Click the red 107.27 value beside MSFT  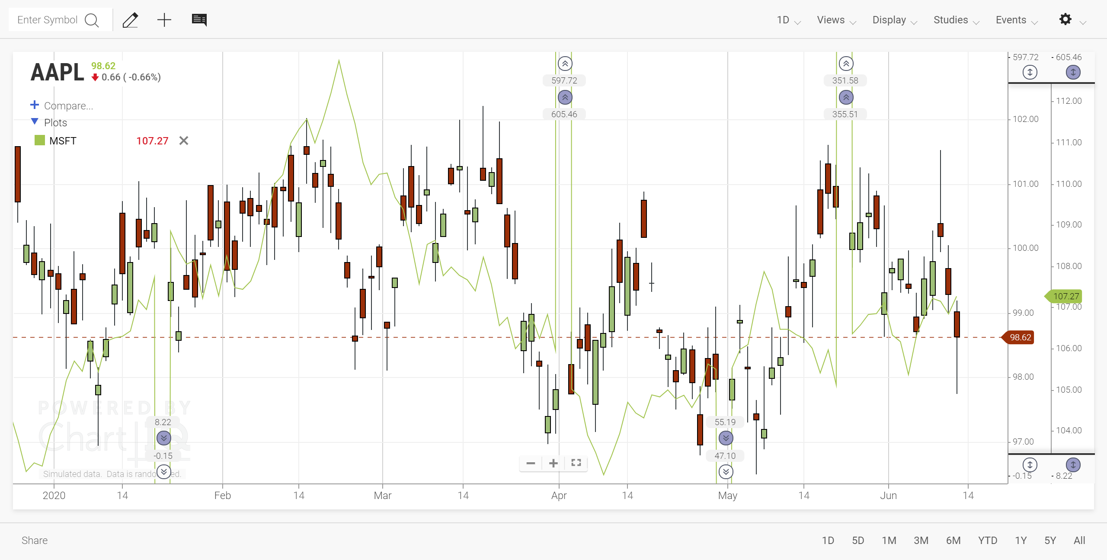152,141
